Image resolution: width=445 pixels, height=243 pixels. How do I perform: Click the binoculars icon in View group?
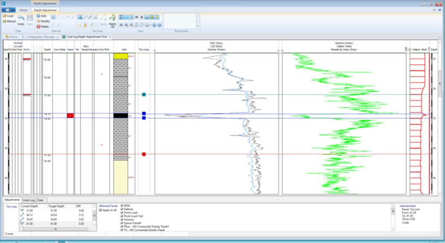[121, 25]
